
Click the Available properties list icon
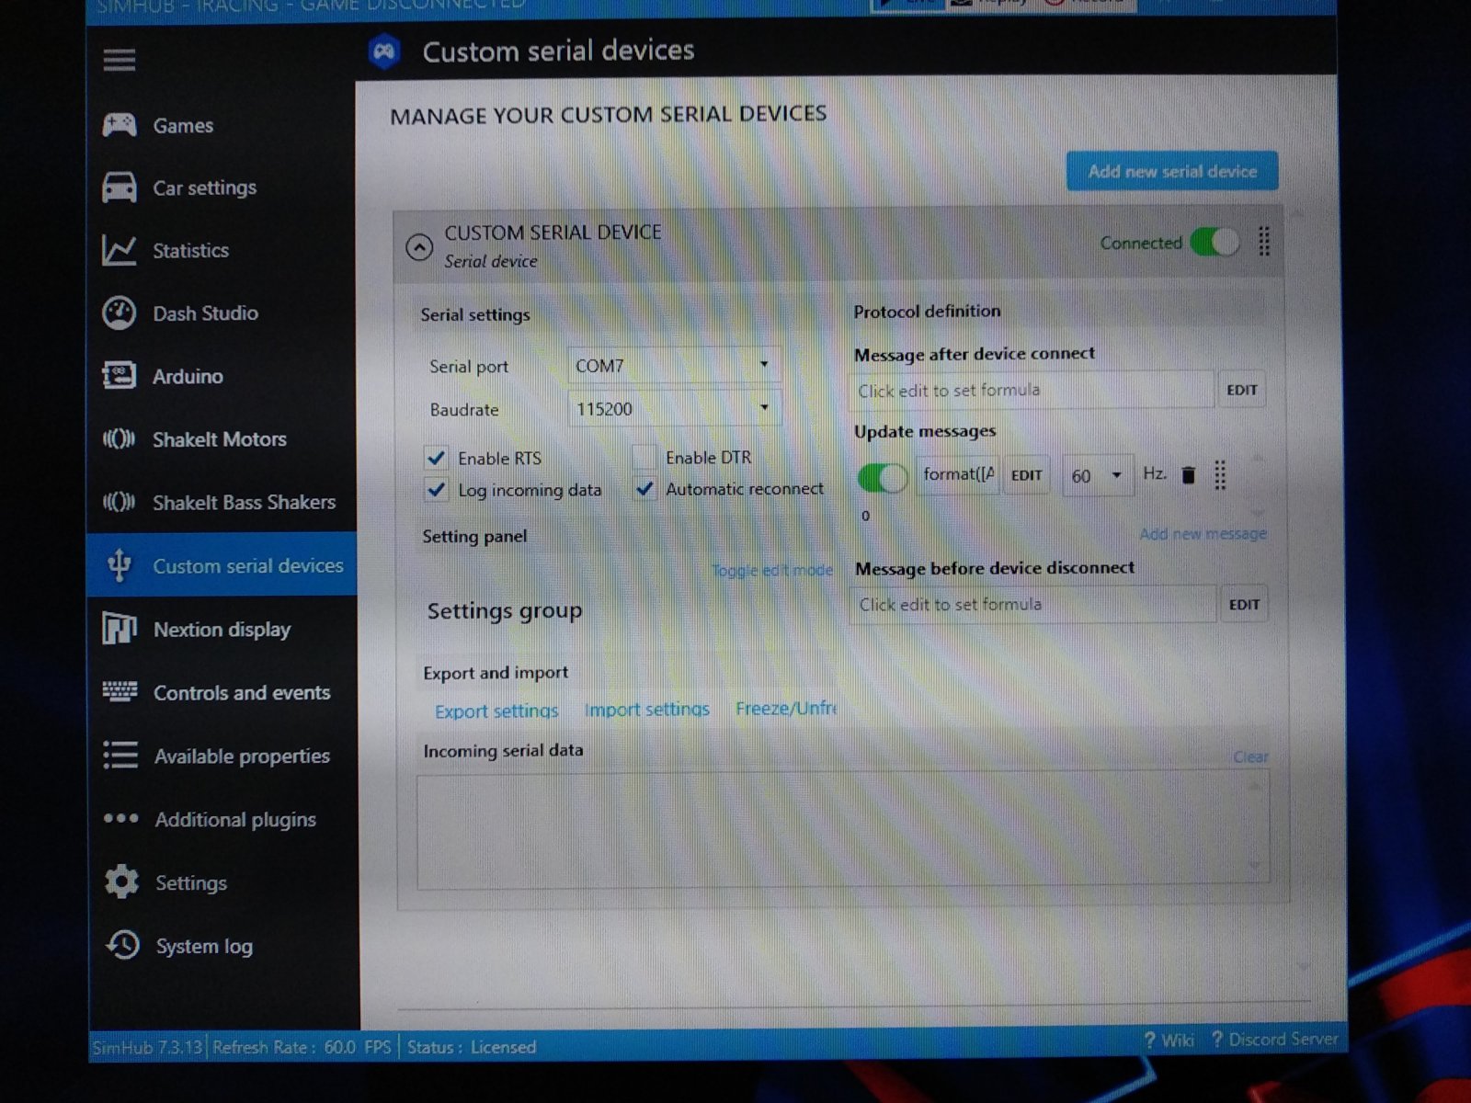click(x=120, y=755)
